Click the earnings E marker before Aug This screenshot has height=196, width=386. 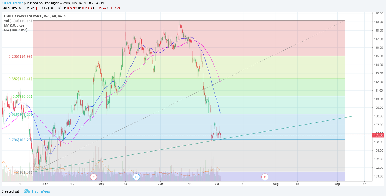(x=265, y=177)
